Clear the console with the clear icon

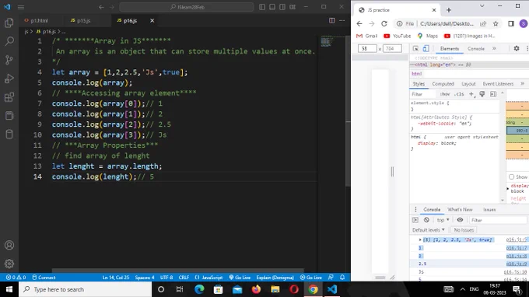(426, 220)
